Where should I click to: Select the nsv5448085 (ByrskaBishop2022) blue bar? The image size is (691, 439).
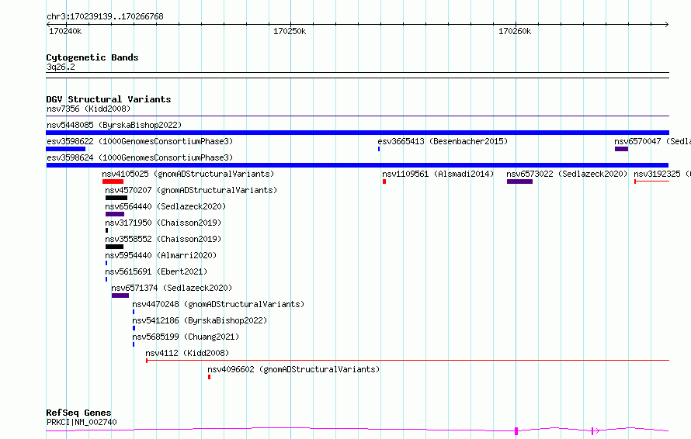point(357,133)
